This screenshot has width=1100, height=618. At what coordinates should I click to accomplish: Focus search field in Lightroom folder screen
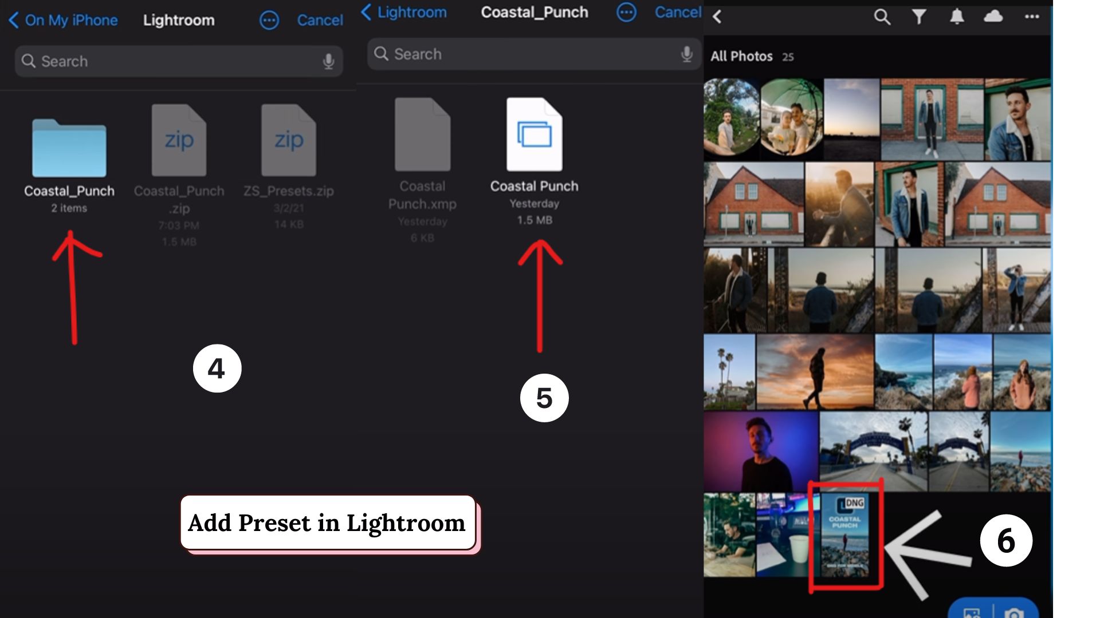(179, 61)
